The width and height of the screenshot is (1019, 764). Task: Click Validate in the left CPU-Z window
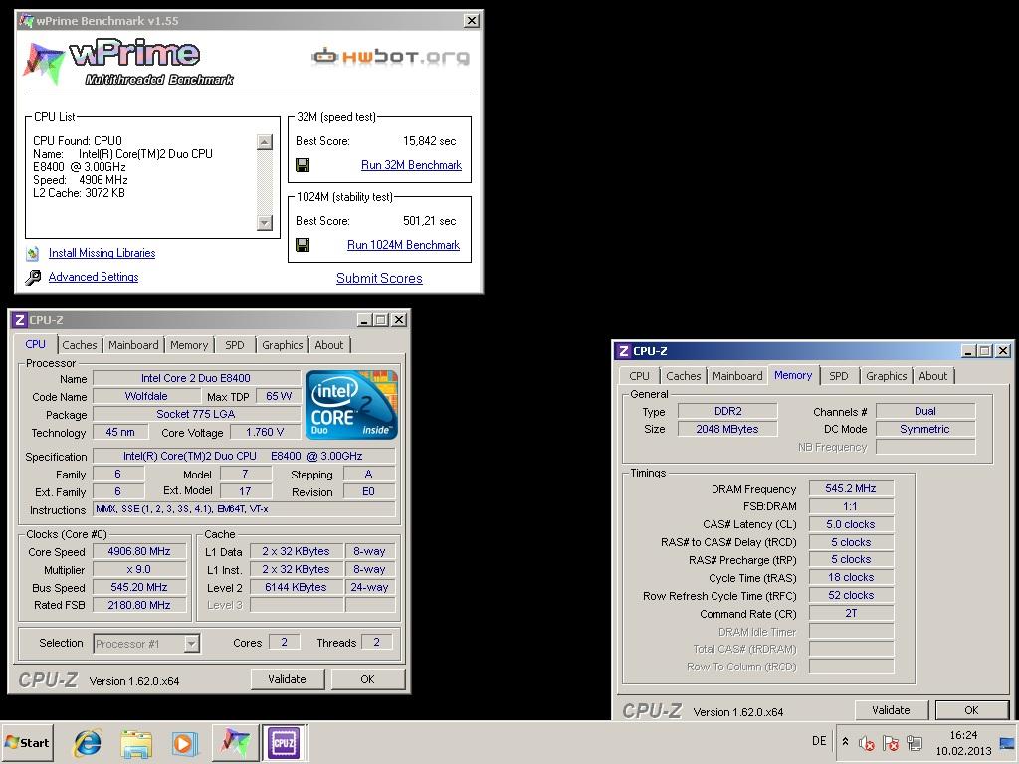pos(288,679)
